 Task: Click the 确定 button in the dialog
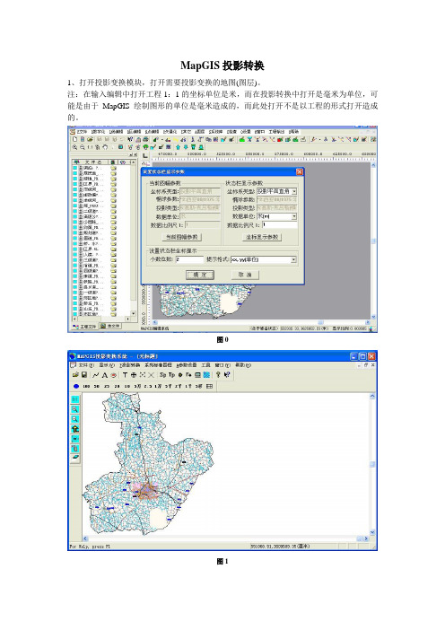coord(199,275)
